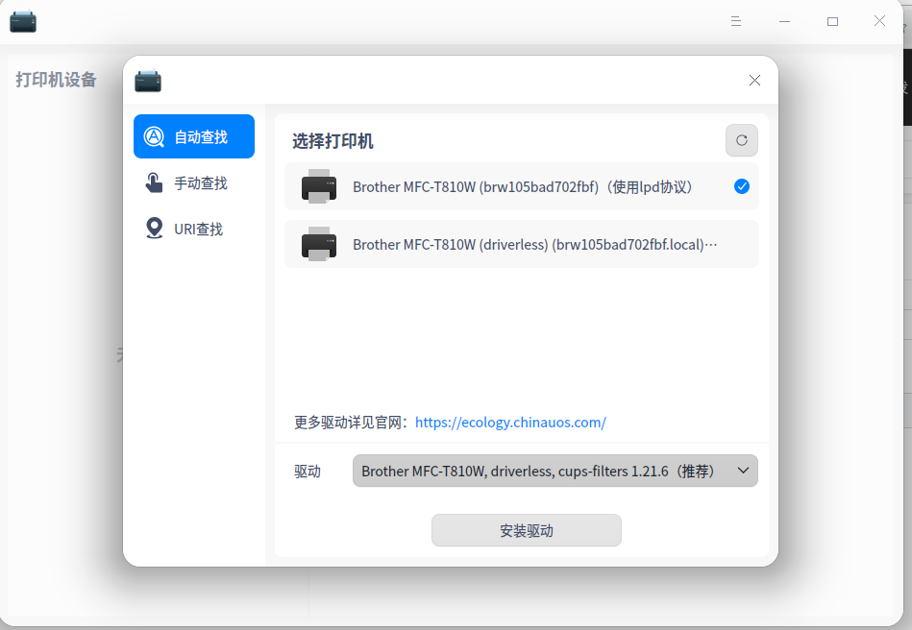The height and width of the screenshot is (630, 912).
Task: Click the chevron on the driver combo box
Action: click(x=742, y=471)
